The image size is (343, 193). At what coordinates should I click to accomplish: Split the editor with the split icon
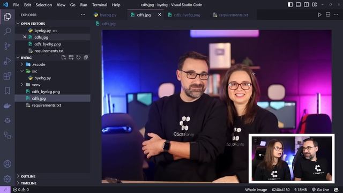pos(328,14)
